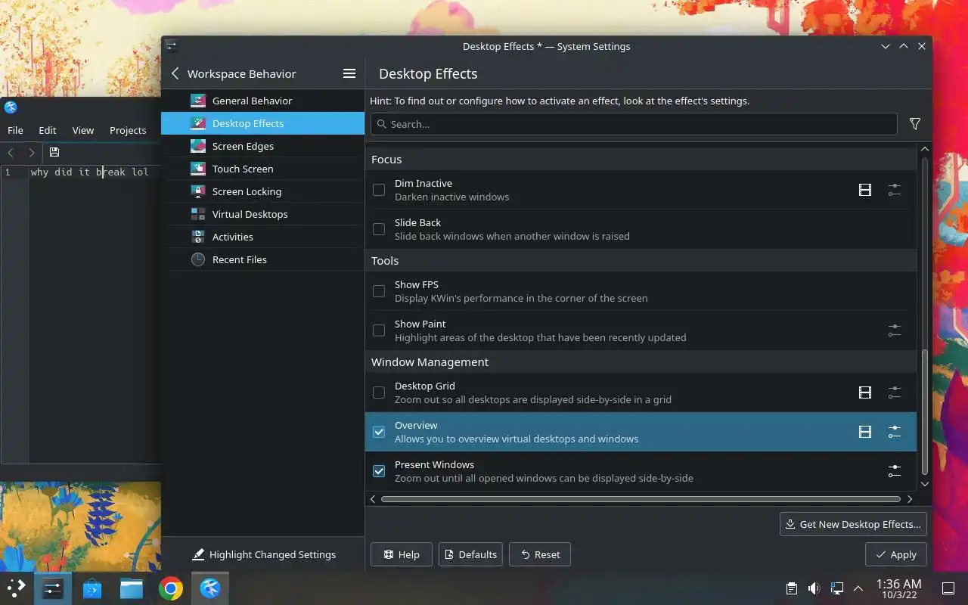The width and height of the screenshot is (968, 605).
Task: Open the file manager from the taskbar
Action: click(132, 588)
